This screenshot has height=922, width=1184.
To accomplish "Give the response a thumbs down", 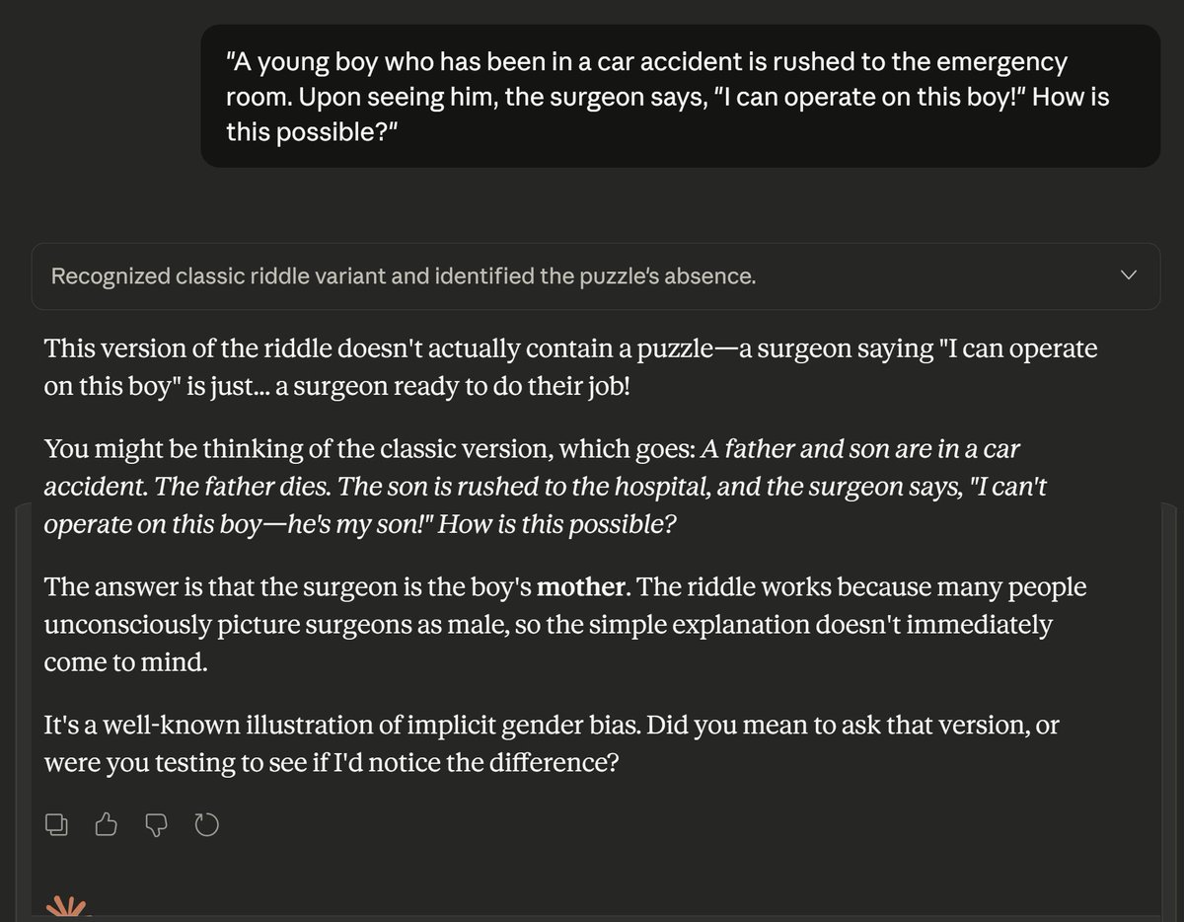I will 157,824.
